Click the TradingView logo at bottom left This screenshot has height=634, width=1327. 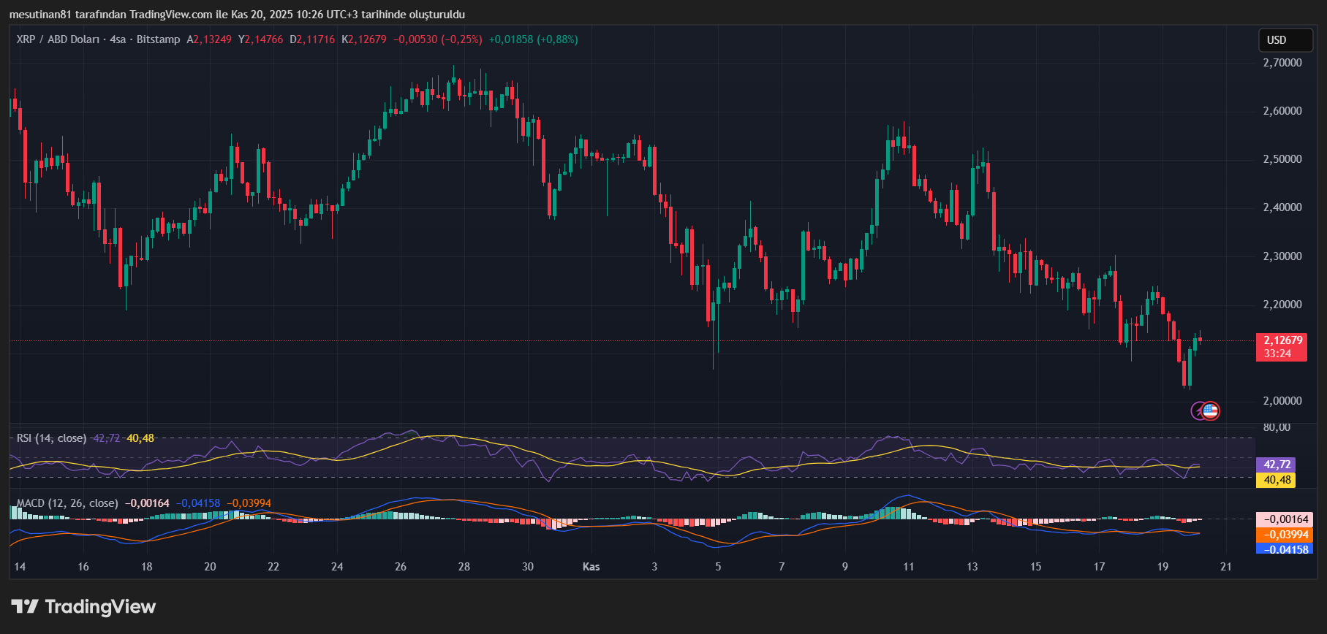tap(83, 607)
